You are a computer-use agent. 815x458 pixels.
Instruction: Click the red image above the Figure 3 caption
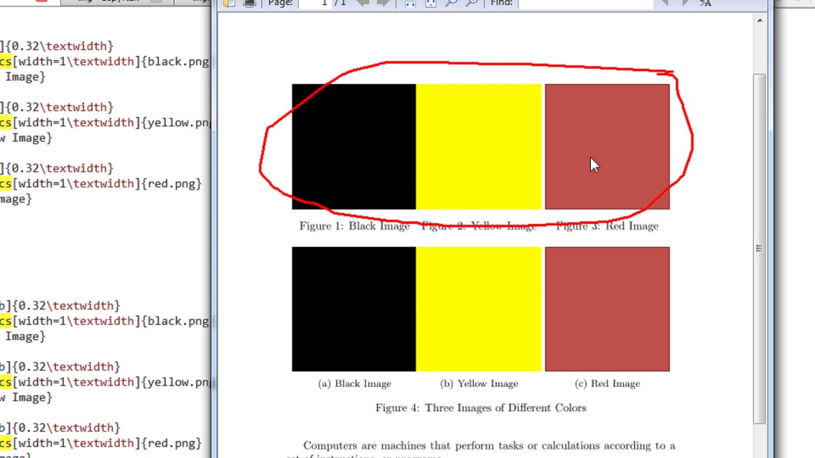[x=607, y=146]
